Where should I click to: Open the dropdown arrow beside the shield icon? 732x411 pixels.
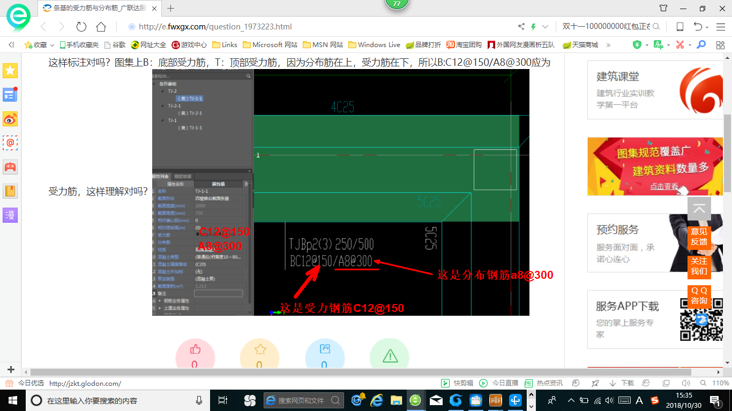[x=646, y=45]
